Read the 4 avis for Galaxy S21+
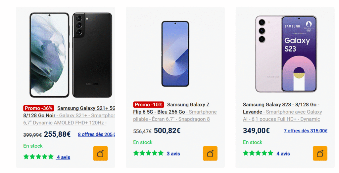The image size is (339, 173). tap(63, 157)
